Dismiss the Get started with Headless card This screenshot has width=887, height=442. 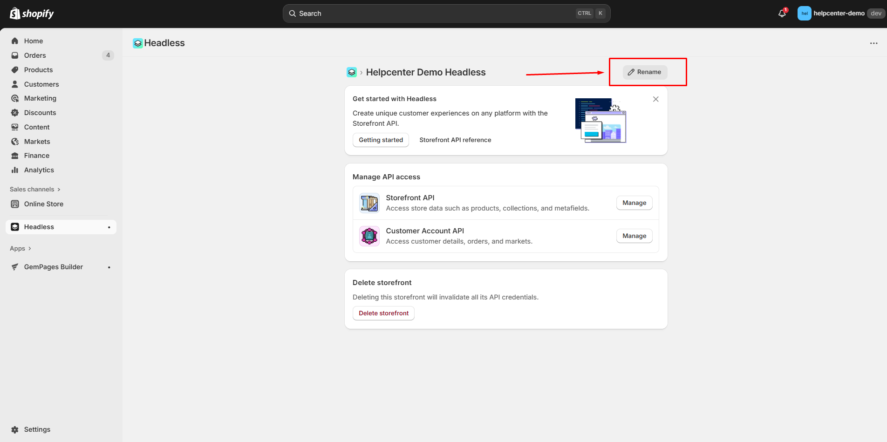(x=655, y=99)
